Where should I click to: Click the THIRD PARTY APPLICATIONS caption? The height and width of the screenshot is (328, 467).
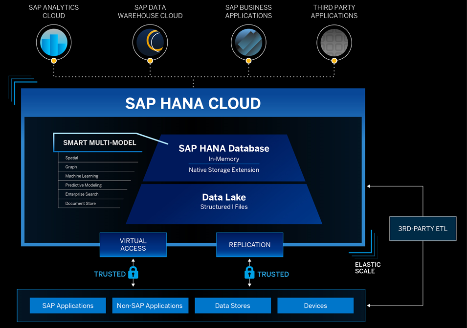point(334,12)
